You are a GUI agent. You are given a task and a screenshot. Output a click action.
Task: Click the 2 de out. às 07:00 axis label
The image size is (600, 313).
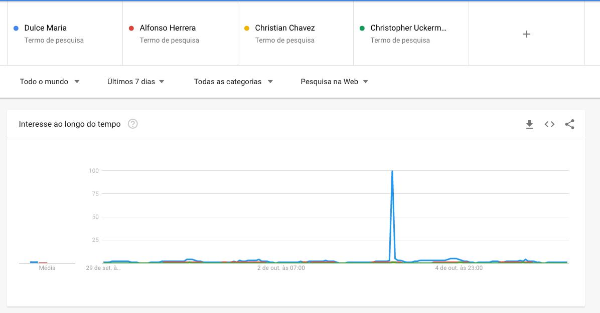281,268
